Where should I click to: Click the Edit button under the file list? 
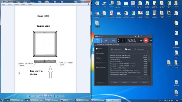[x=125, y=82]
